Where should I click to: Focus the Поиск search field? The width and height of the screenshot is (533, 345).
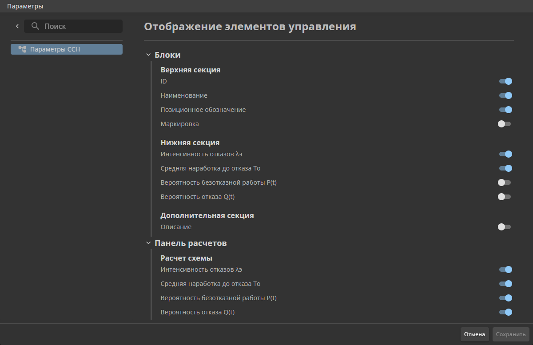pos(73,26)
